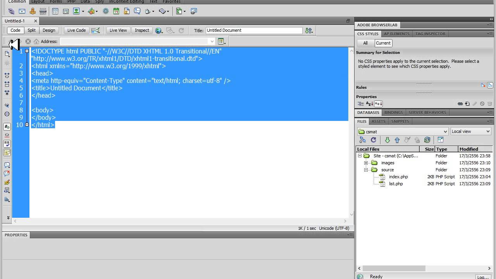Select index.php in Local Files
The height and width of the screenshot is (279, 496).
coord(398,177)
